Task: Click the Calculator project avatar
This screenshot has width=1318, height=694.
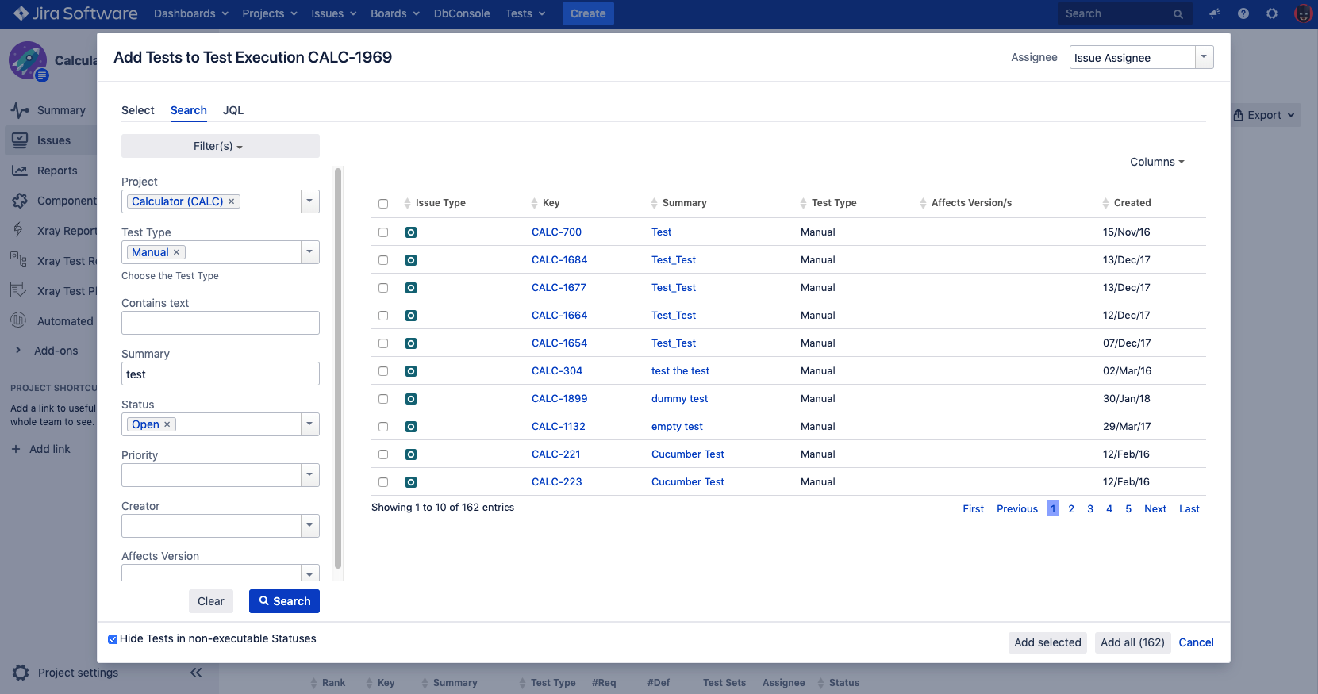Action: tap(28, 61)
